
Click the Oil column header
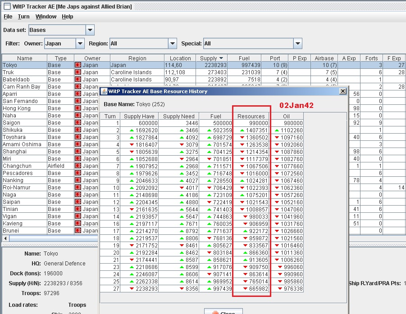point(286,117)
